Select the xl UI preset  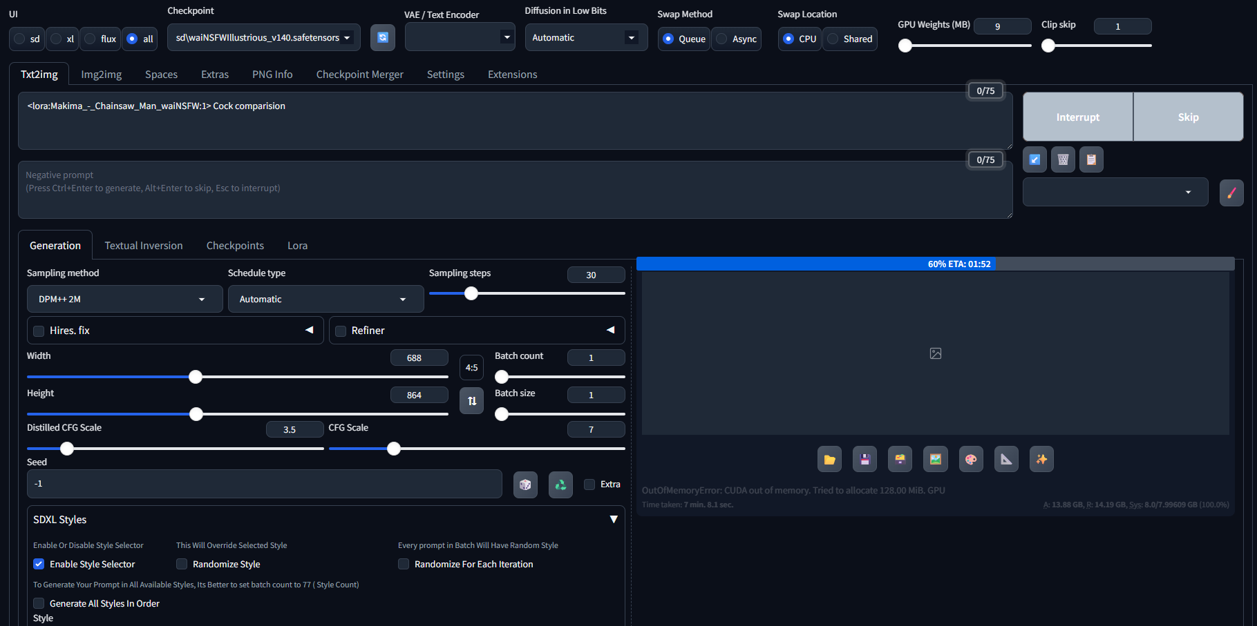tap(63, 39)
